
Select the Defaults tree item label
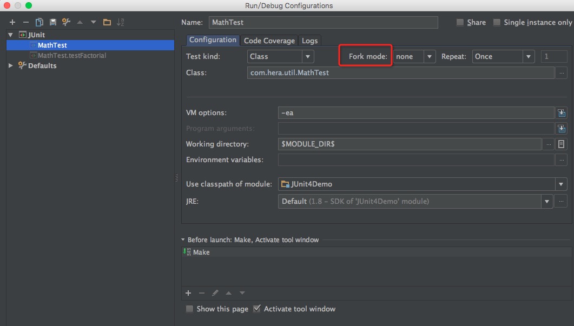pos(42,66)
